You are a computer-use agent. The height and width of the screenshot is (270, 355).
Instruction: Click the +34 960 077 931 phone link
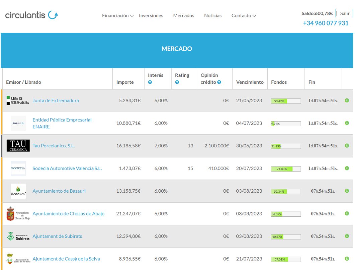[x=326, y=23]
